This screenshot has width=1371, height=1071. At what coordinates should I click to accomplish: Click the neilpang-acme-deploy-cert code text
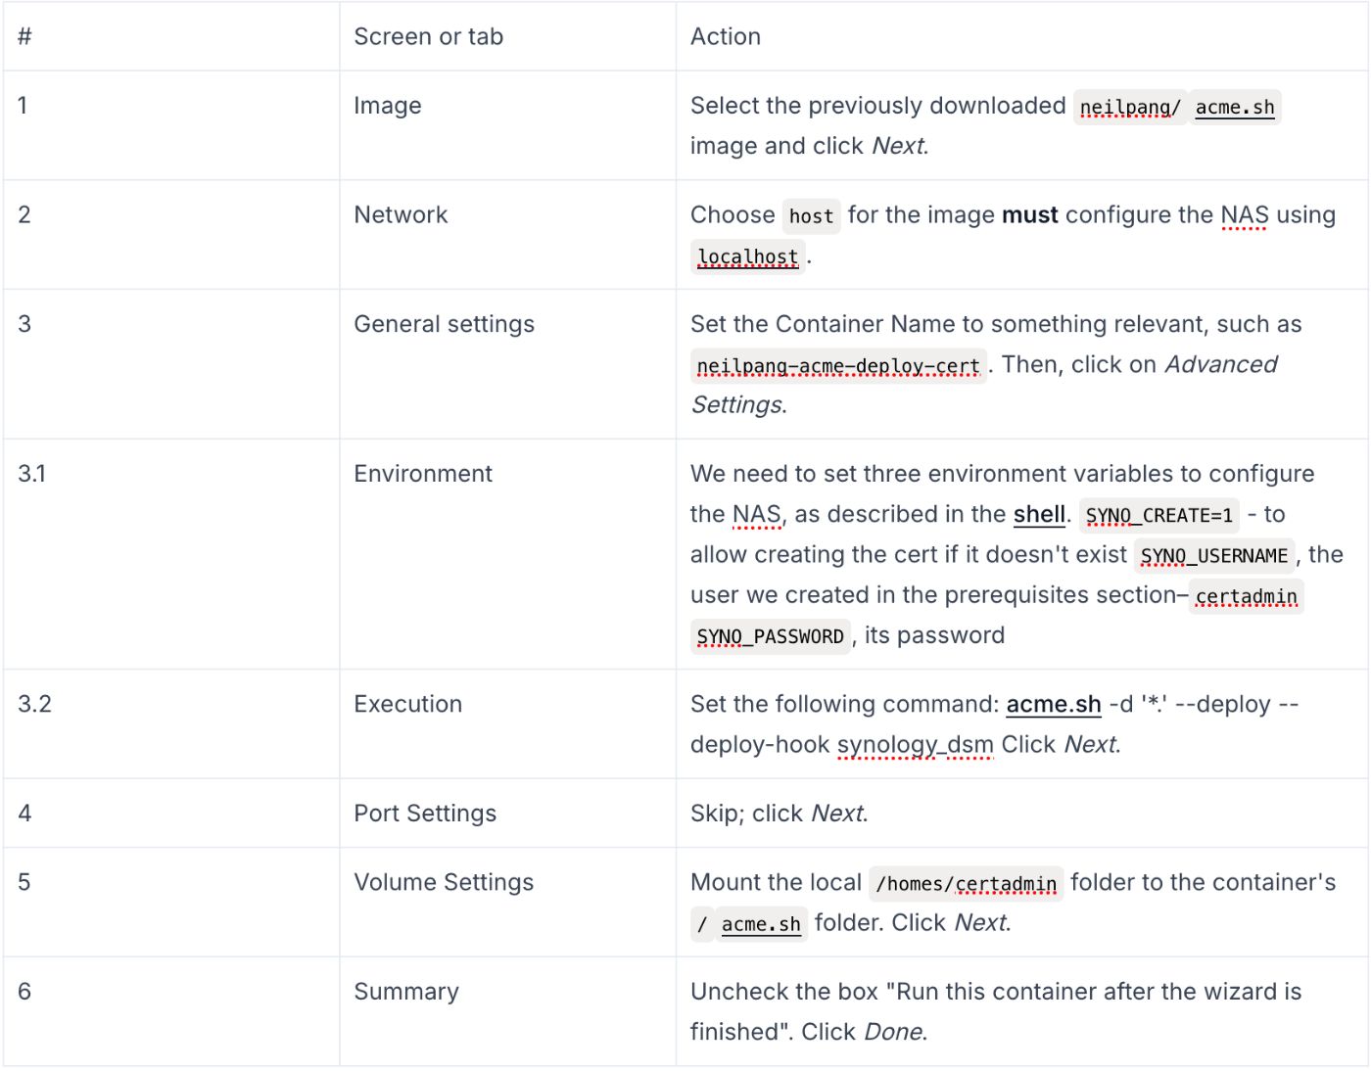[x=837, y=366]
